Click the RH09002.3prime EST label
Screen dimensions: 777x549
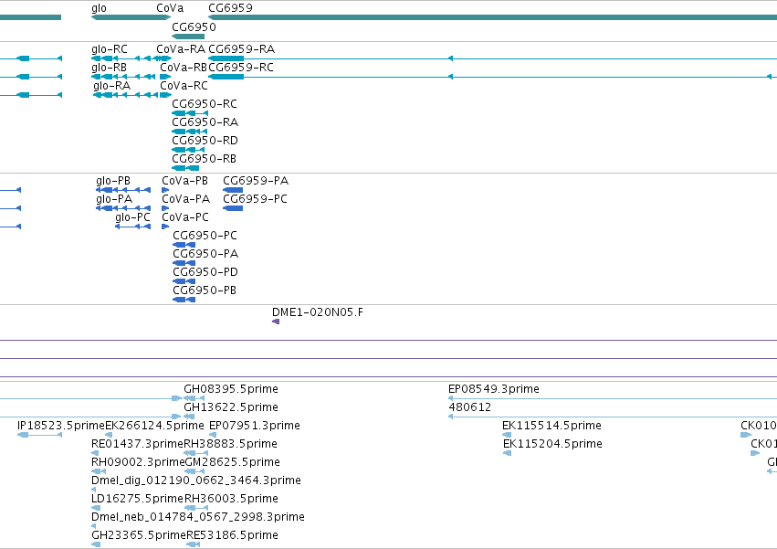(x=138, y=463)
